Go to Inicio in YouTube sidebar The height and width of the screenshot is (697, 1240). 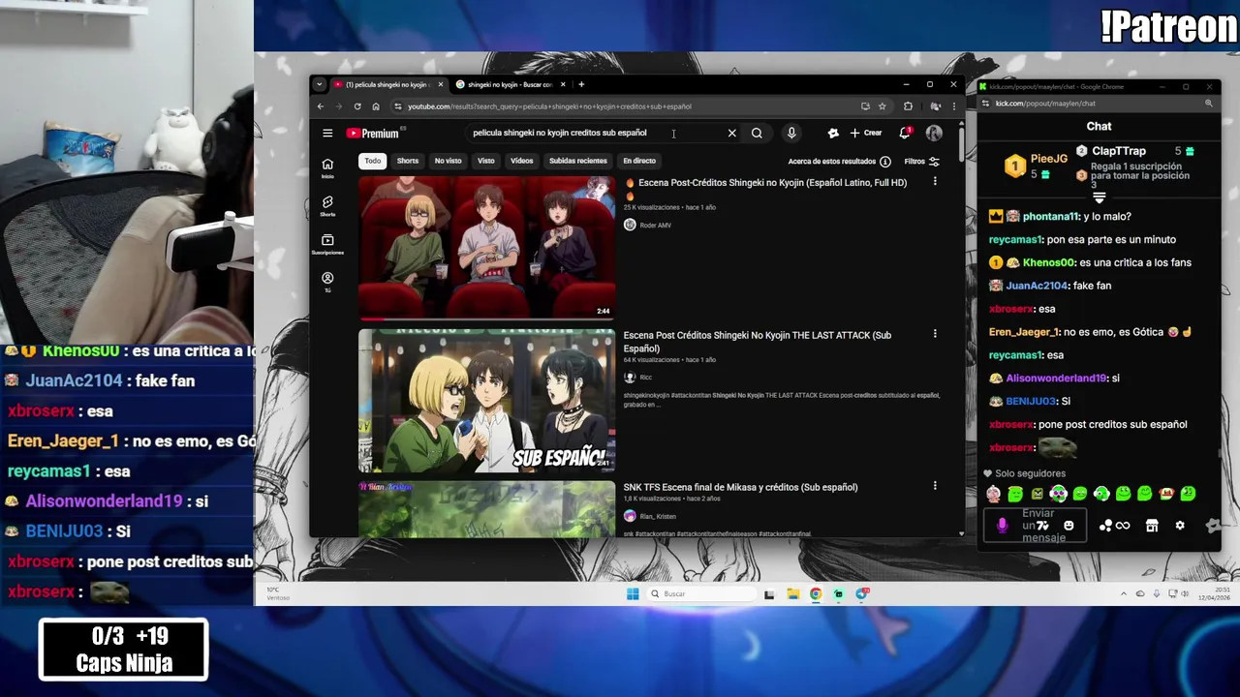327,167
